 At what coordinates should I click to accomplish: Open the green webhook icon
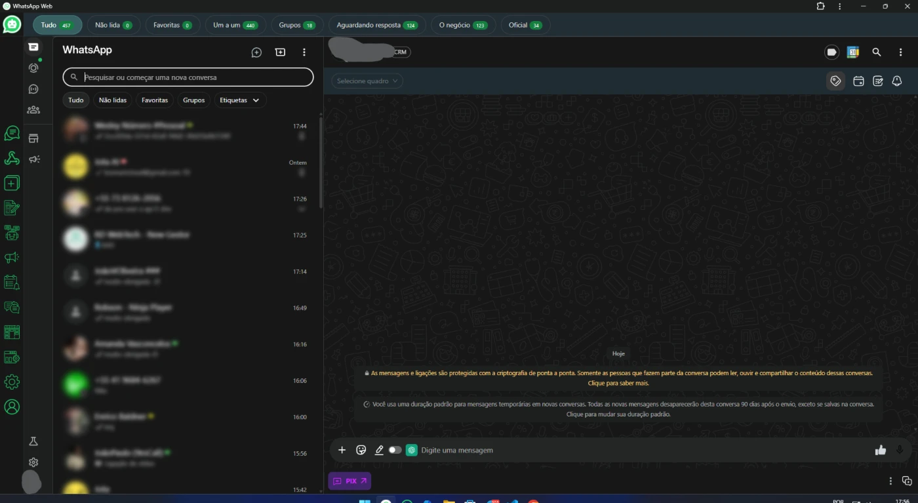point(12,158)
